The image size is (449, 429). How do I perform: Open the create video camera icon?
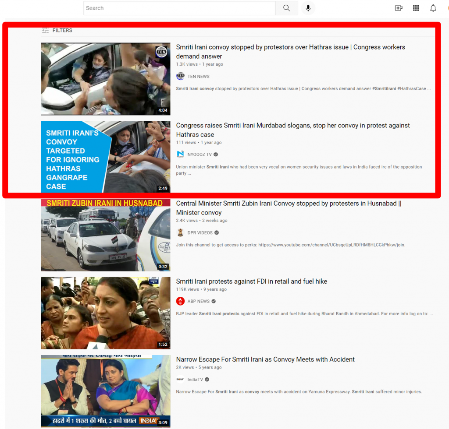tap(399, 8)
